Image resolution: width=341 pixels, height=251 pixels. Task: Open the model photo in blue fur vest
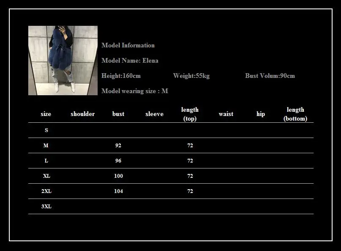click(63, 61)
